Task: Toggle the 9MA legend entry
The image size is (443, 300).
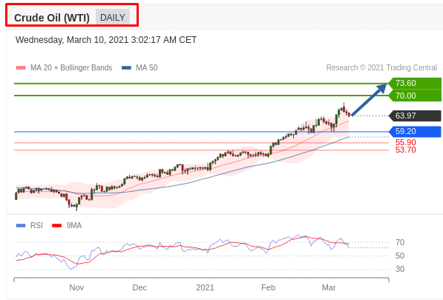Action: pos(67,225)
